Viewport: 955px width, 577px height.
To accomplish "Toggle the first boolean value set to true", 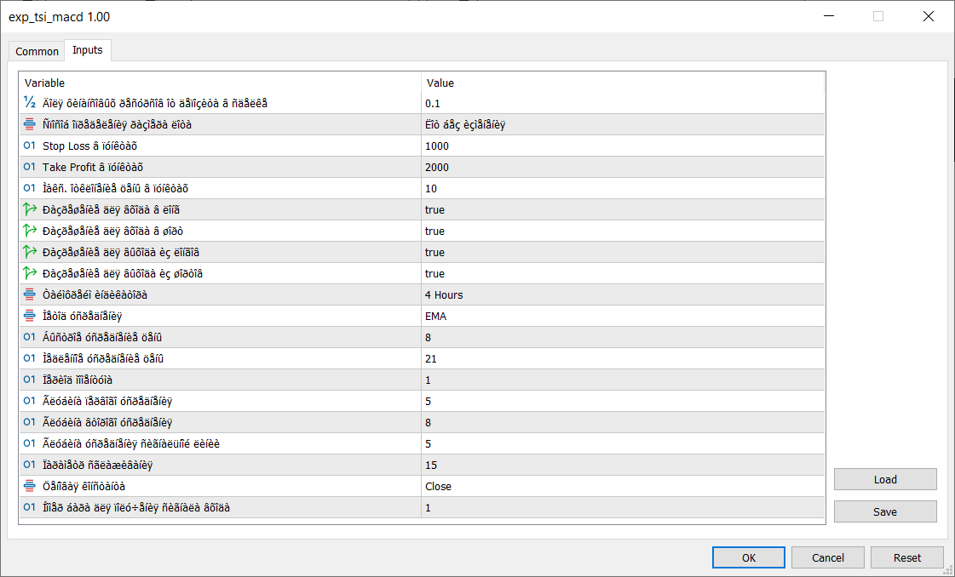I will pyautogui.click(x=434, y=209).
